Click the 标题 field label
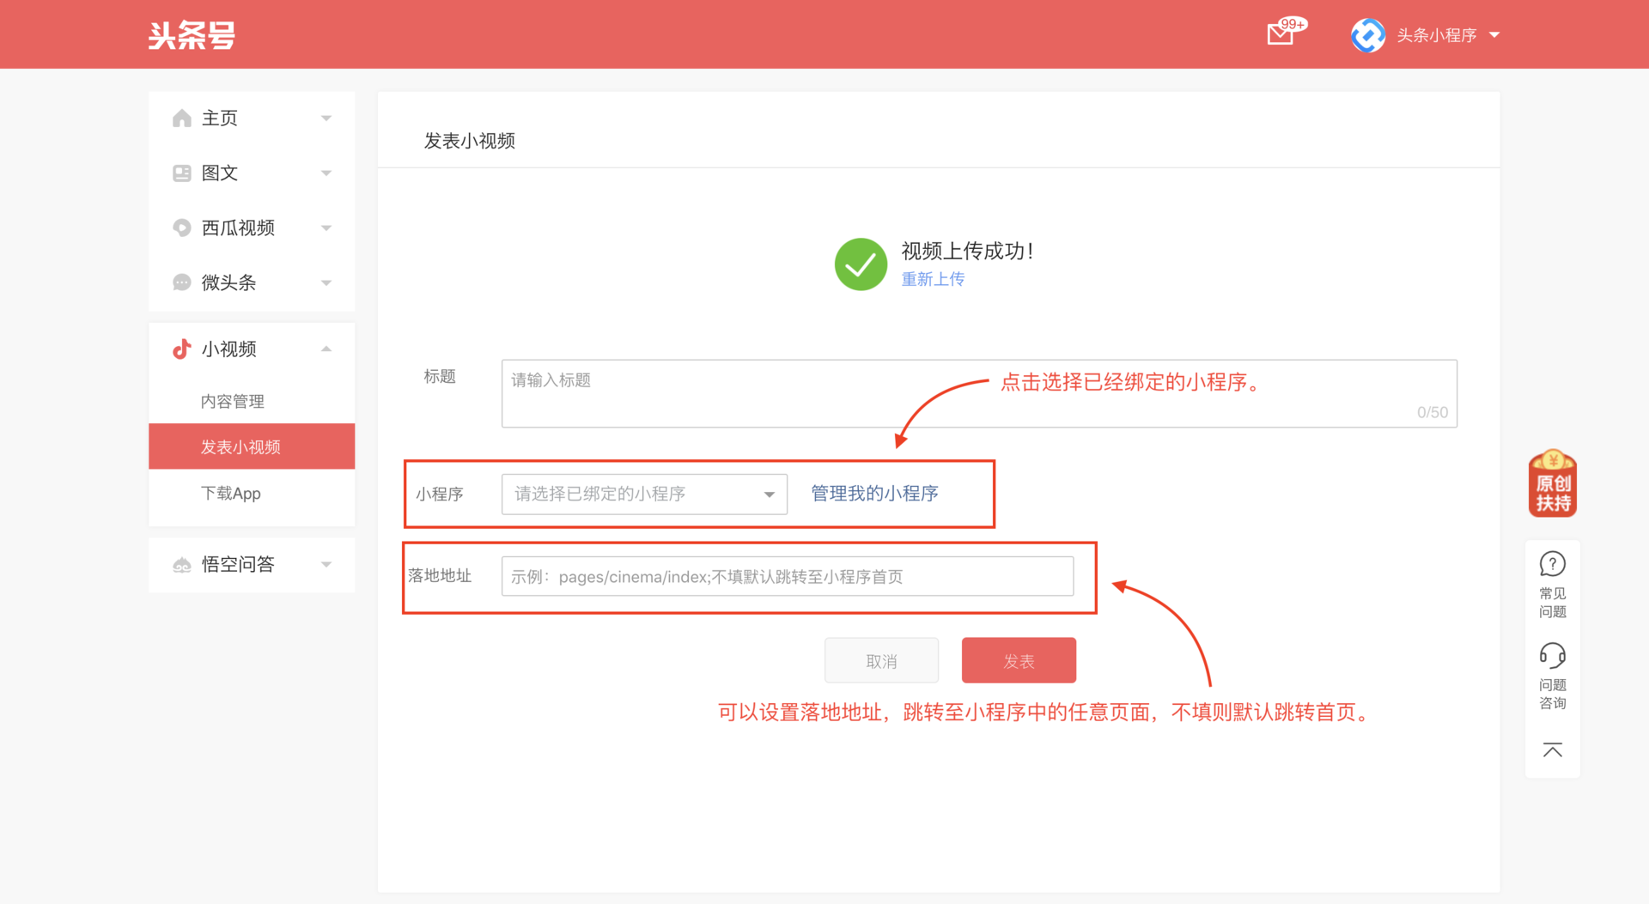Viewport: 1649px width, 904px height. pyautogui.click(x=440, y=376)
